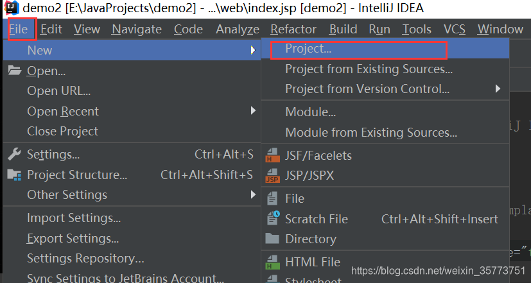531x283 pixels.
Task: Click the Directory folder icon
Action: [272, 239]
